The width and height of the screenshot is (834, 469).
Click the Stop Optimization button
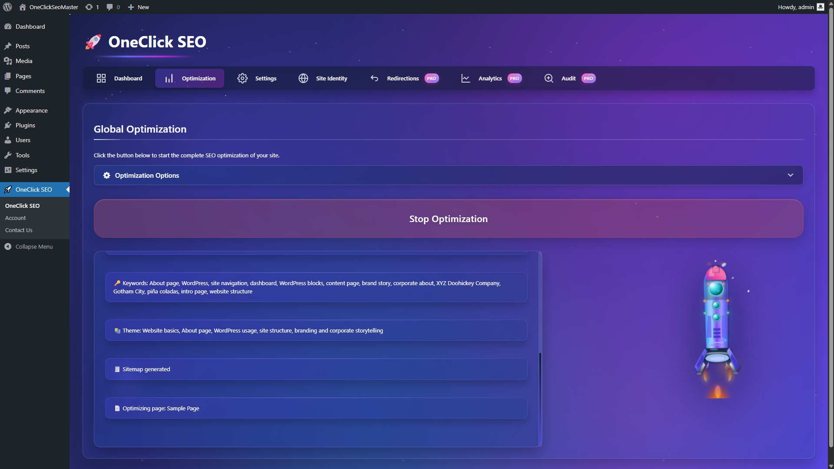(x=448, y=219)
